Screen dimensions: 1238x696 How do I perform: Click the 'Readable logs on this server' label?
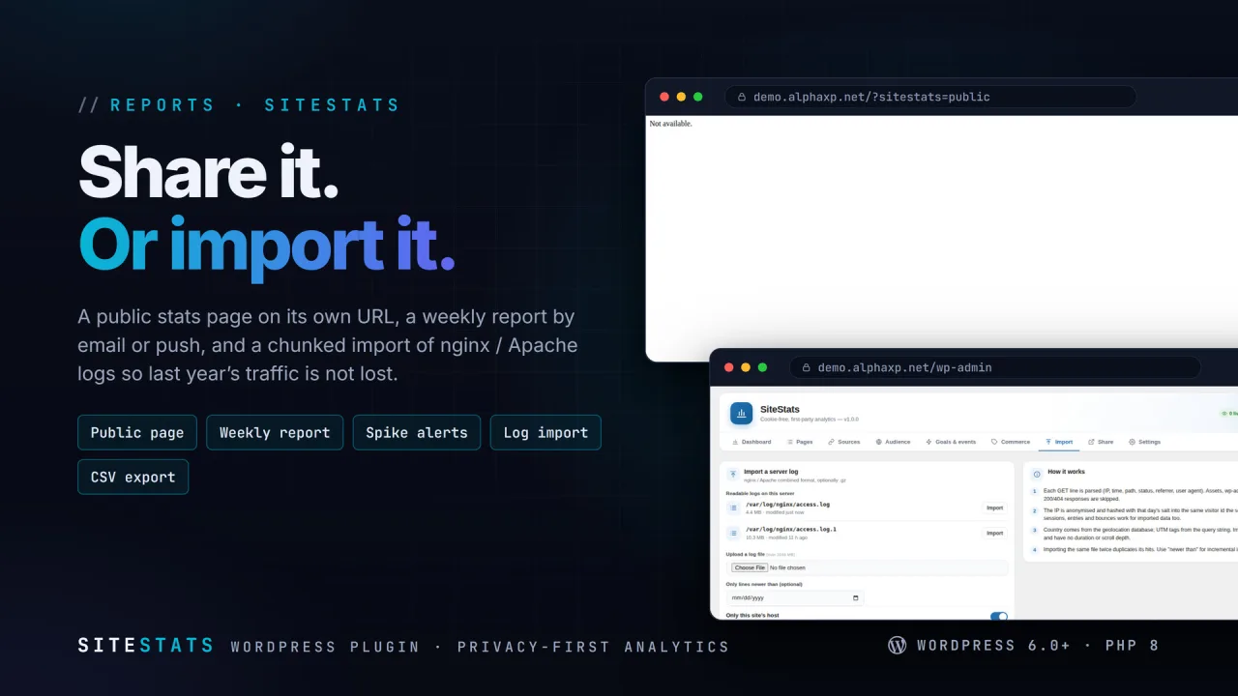762,493
